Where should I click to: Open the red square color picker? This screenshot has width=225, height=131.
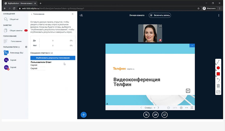click(x=218, y=74)
